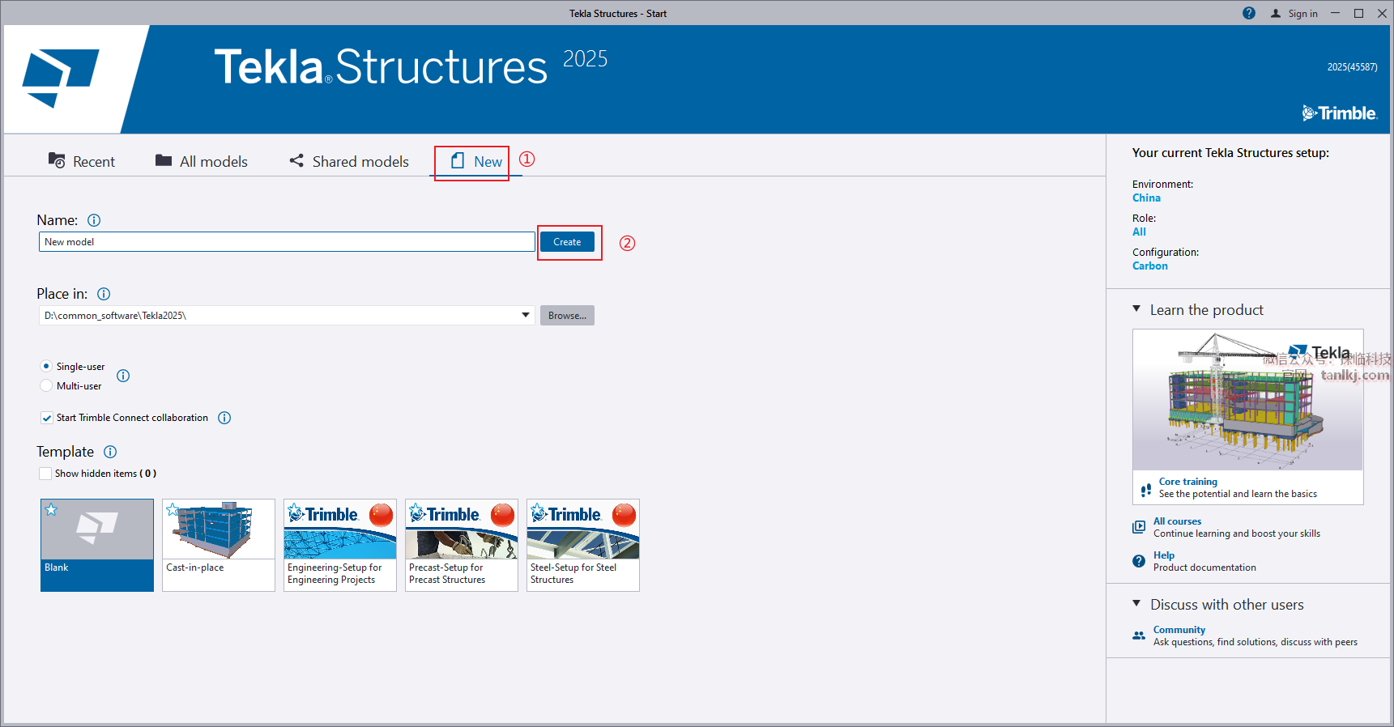
Task: Open the help question mark icon in title bar
Action: tap(1249, 13)
